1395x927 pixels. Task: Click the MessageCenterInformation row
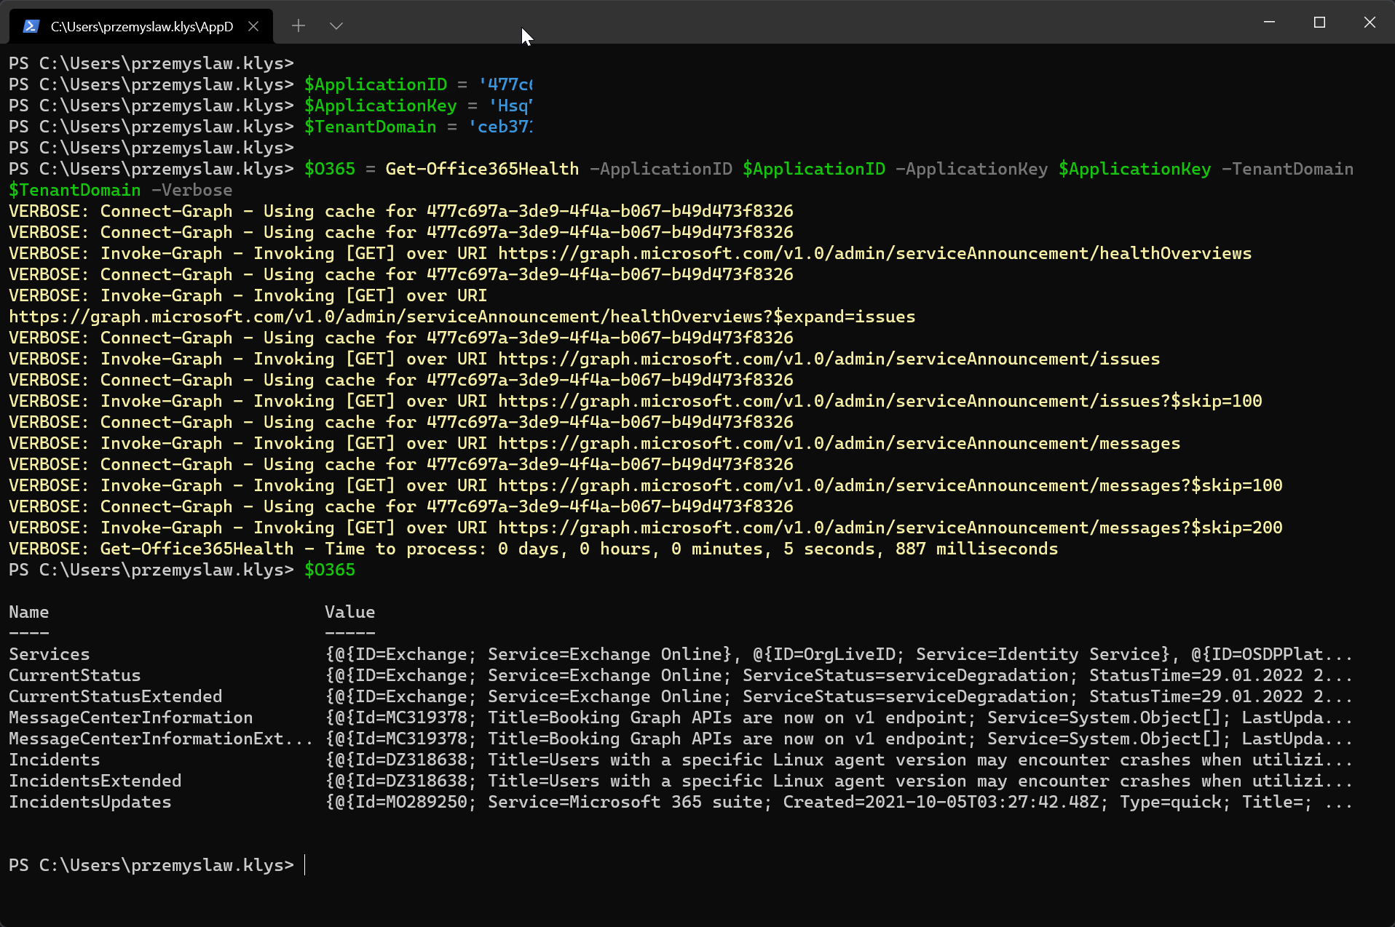tap(130, 717)
